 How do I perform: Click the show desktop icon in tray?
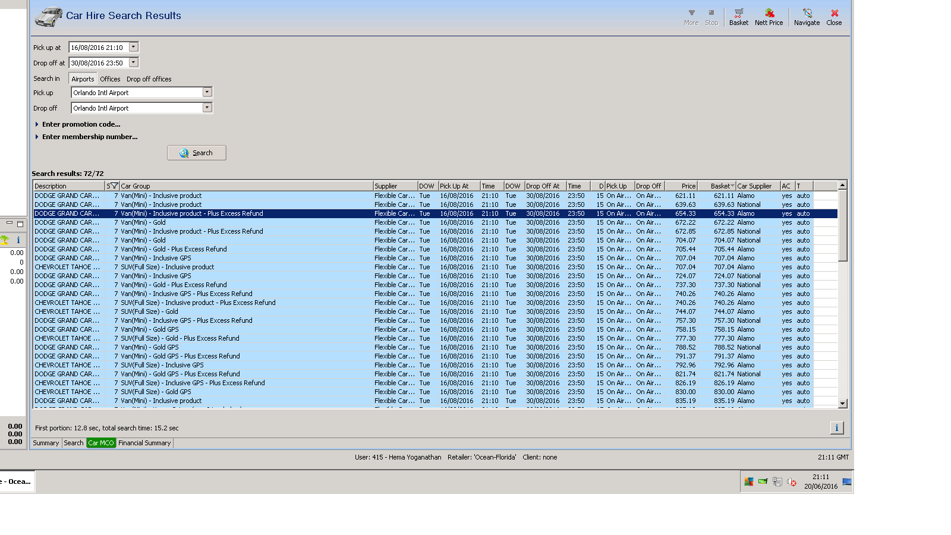847,481
